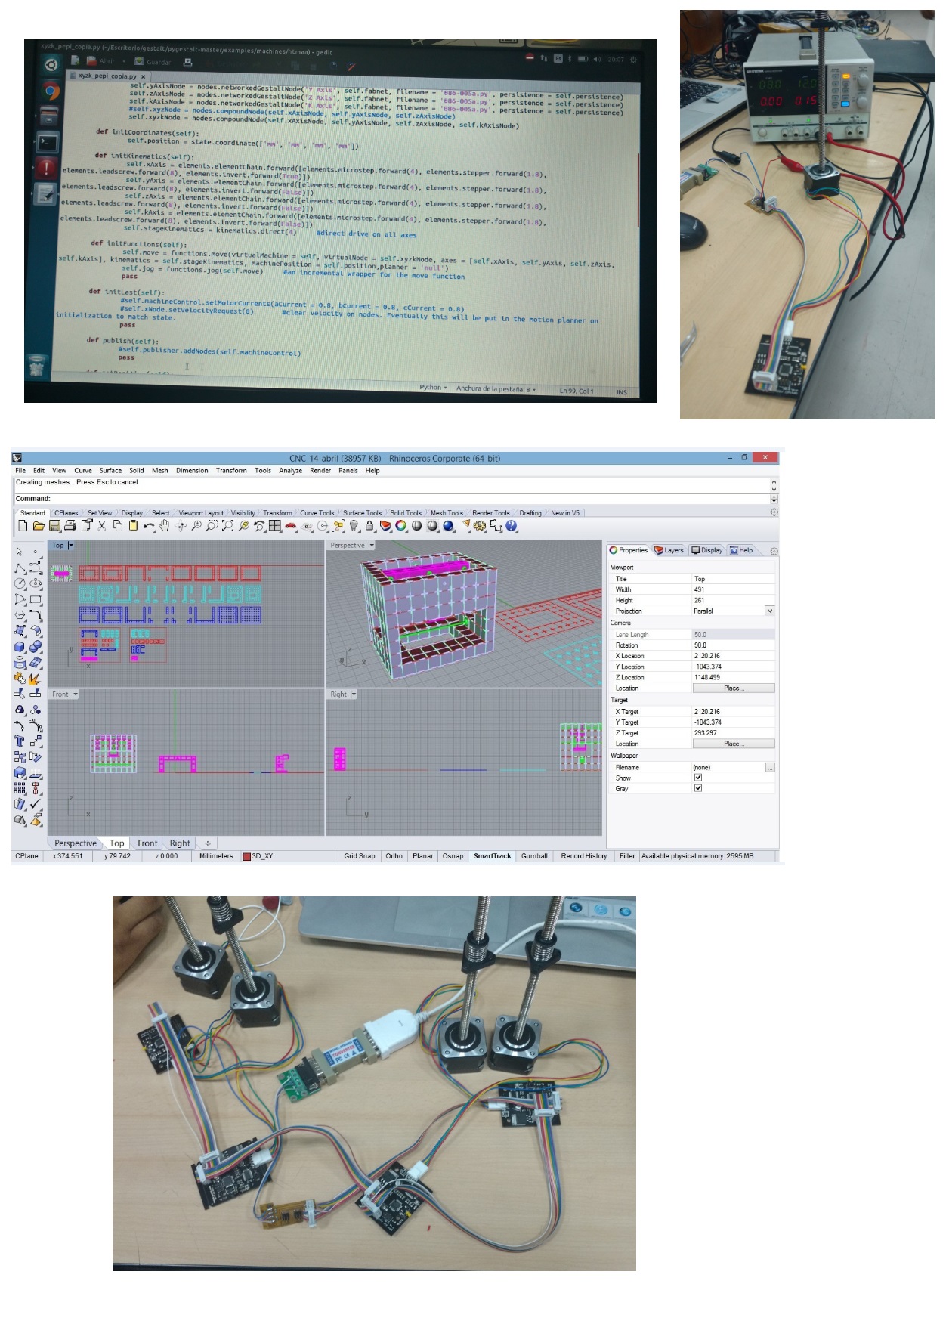The height and width of the screenshot is (1324, 949).
Task: Select the Rectangle tool in left sidebar
Action: click(36, 599)
